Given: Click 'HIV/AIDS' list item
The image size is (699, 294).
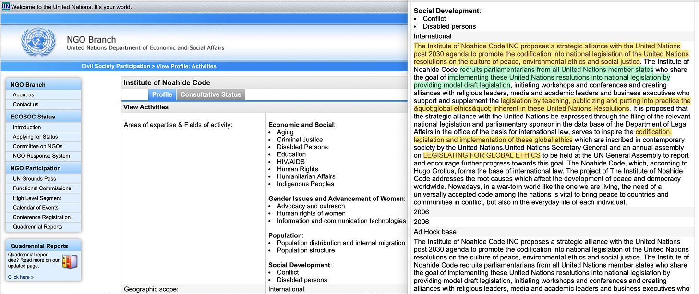Looking at the screenshot, I should tap(291, 162).
